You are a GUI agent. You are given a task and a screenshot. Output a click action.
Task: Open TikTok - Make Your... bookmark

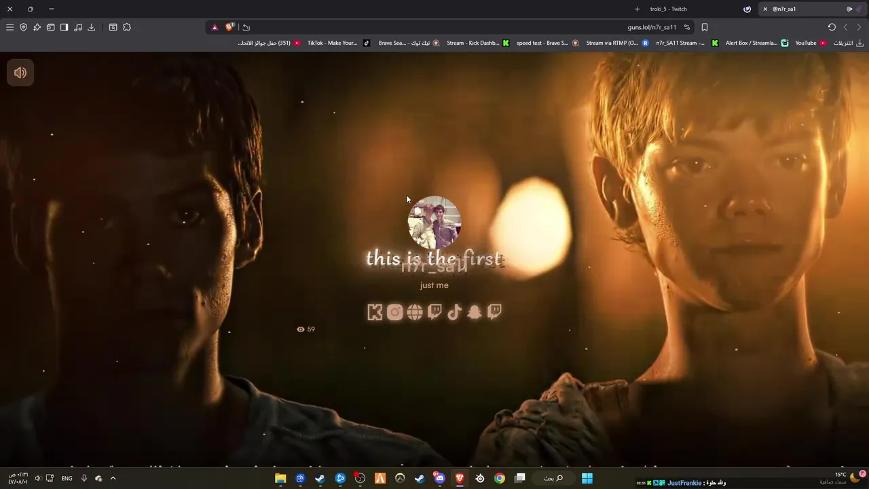click(338, 43)
